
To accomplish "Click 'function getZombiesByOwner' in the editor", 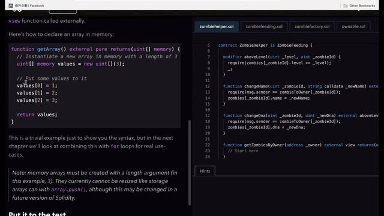I will tap(254, 145).
